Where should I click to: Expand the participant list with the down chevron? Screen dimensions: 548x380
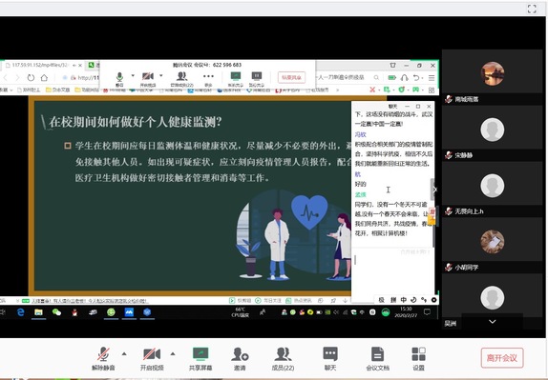coord(492,322)
